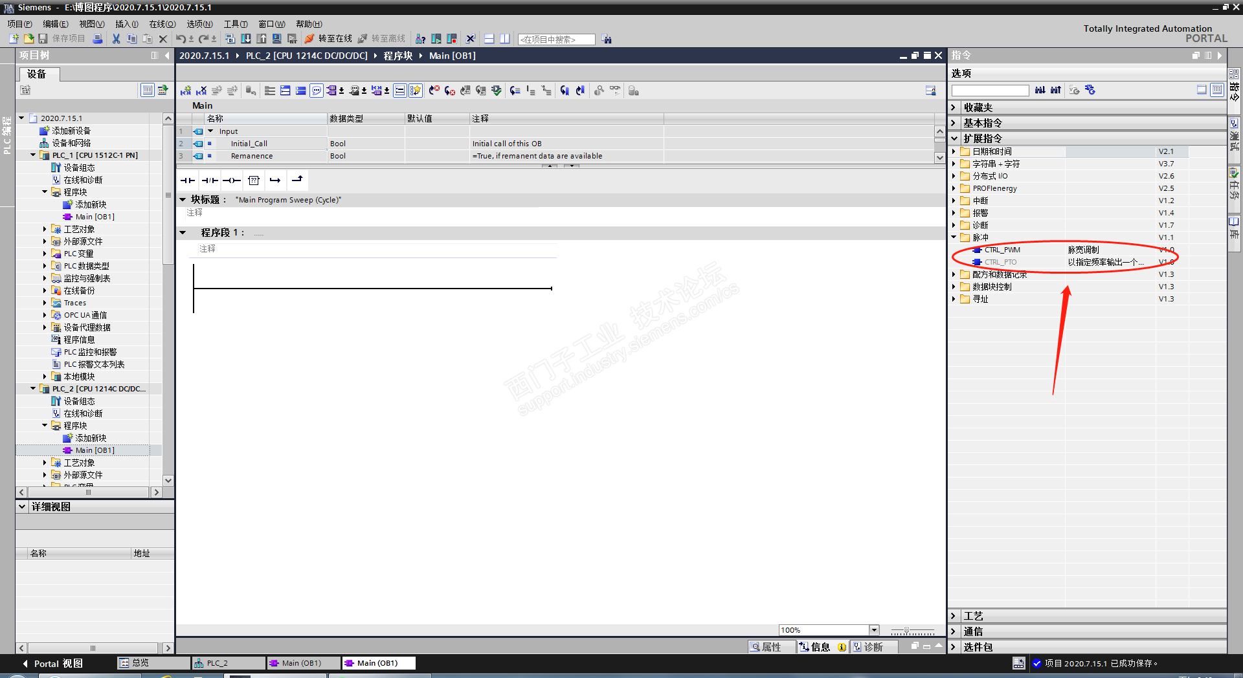This screenshot has width=1243, height=678.
Task: Insert a normally open contact
Action: coord(188,180)
